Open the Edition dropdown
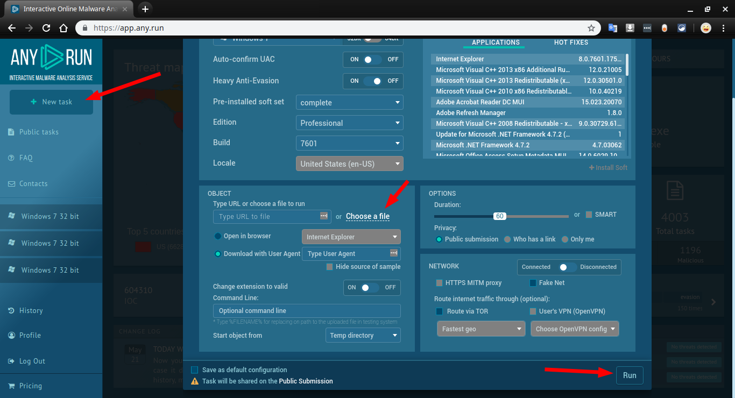735x398 pixels. pyautogui.click(x=350, y=123)
